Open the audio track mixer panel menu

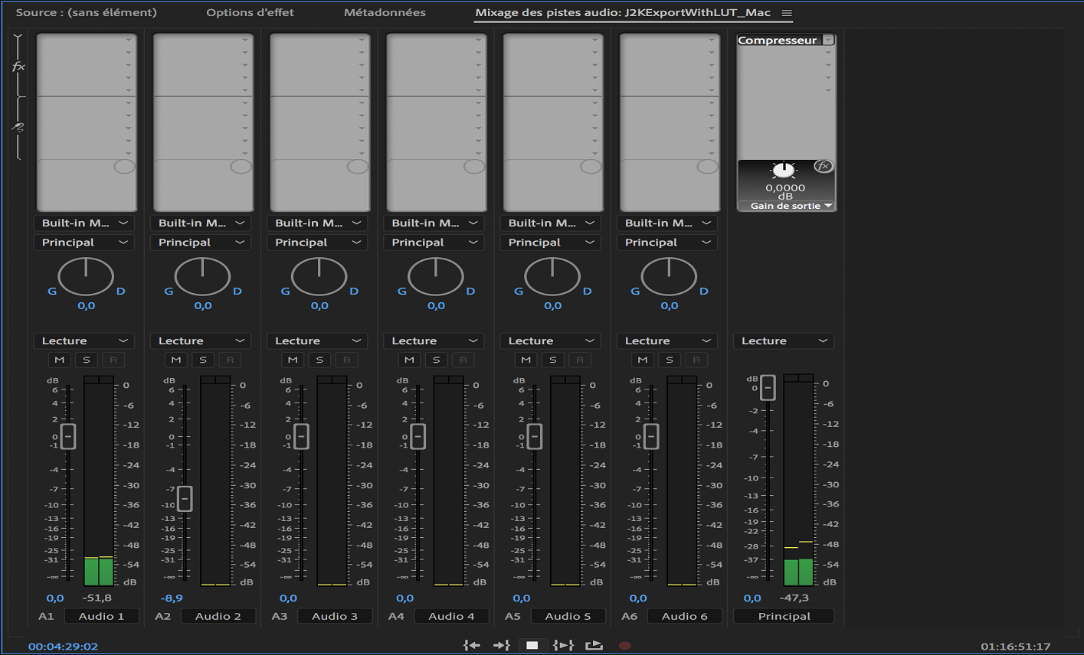(787, 13)
